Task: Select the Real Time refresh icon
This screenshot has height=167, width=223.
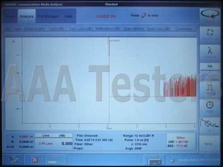Action: [210, 35]
